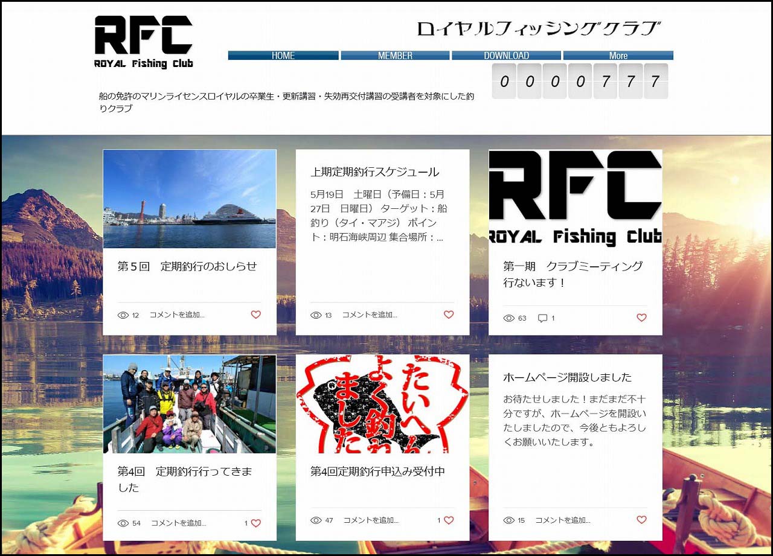Image resolution: width=773 pixels, height=556 pixels.
Task: Open the MEMBER menu item
Action: click(x=395, y=56)
